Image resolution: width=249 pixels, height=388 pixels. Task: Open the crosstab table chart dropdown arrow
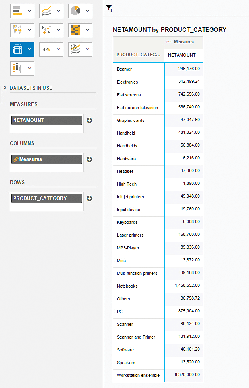29,49
